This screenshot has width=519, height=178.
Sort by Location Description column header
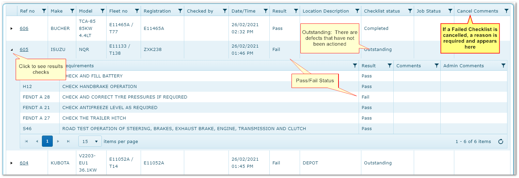point(326,11)
